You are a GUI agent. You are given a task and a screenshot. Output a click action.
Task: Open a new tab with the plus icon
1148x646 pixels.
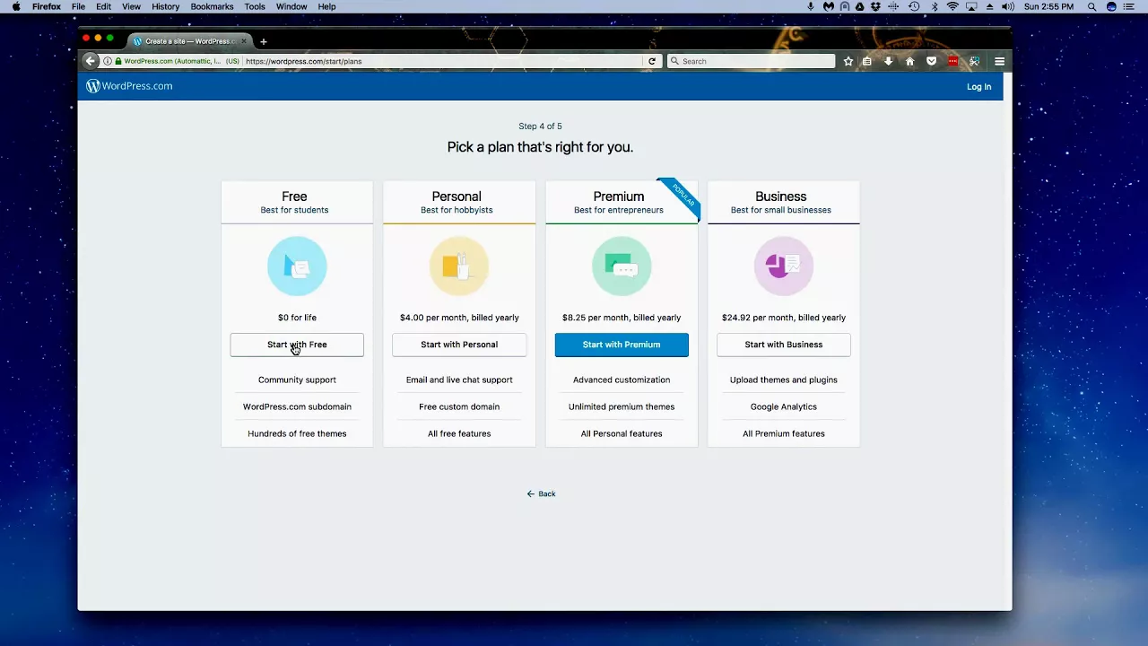pos(263,41)
